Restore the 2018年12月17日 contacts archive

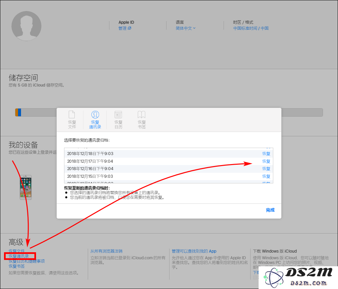(x=266, y=161)
